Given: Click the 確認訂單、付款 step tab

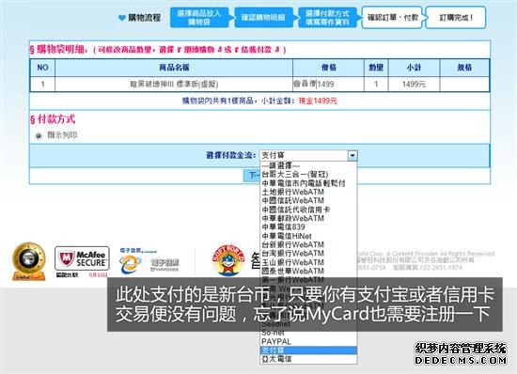Looking at the screenshot, I should 392,18.
